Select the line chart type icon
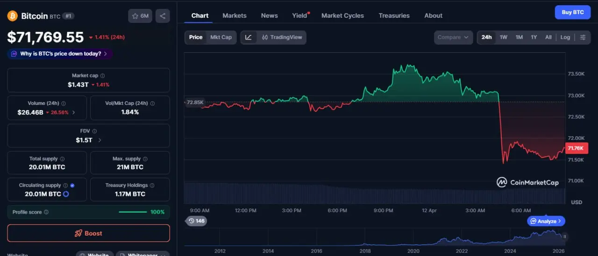598x256 pixels. (249, 37)
